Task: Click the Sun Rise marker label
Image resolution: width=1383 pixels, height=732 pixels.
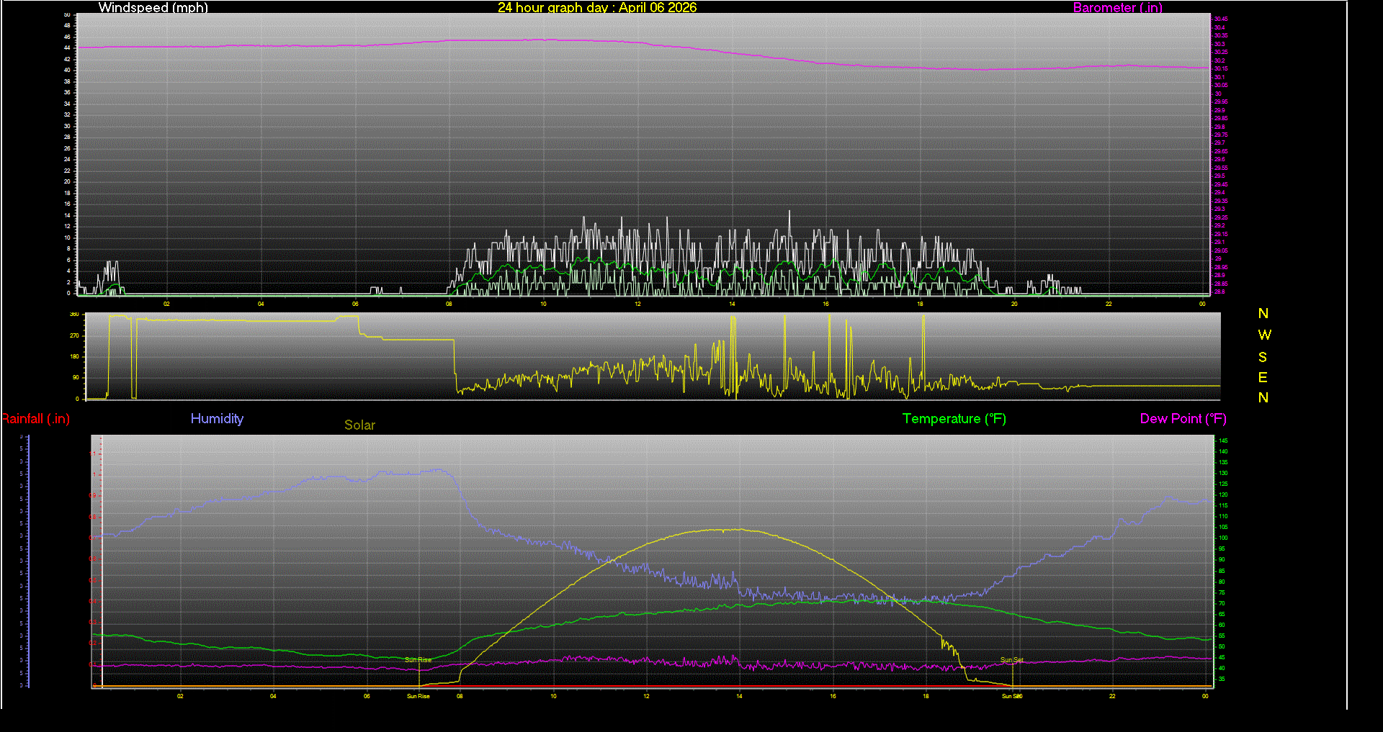Action: tap(419, 659)
